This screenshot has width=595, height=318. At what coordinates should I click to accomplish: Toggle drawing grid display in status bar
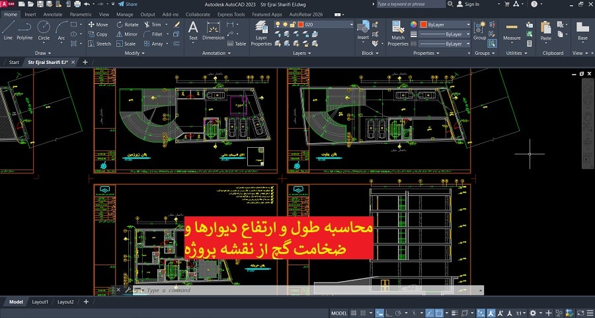pos(354,313)
